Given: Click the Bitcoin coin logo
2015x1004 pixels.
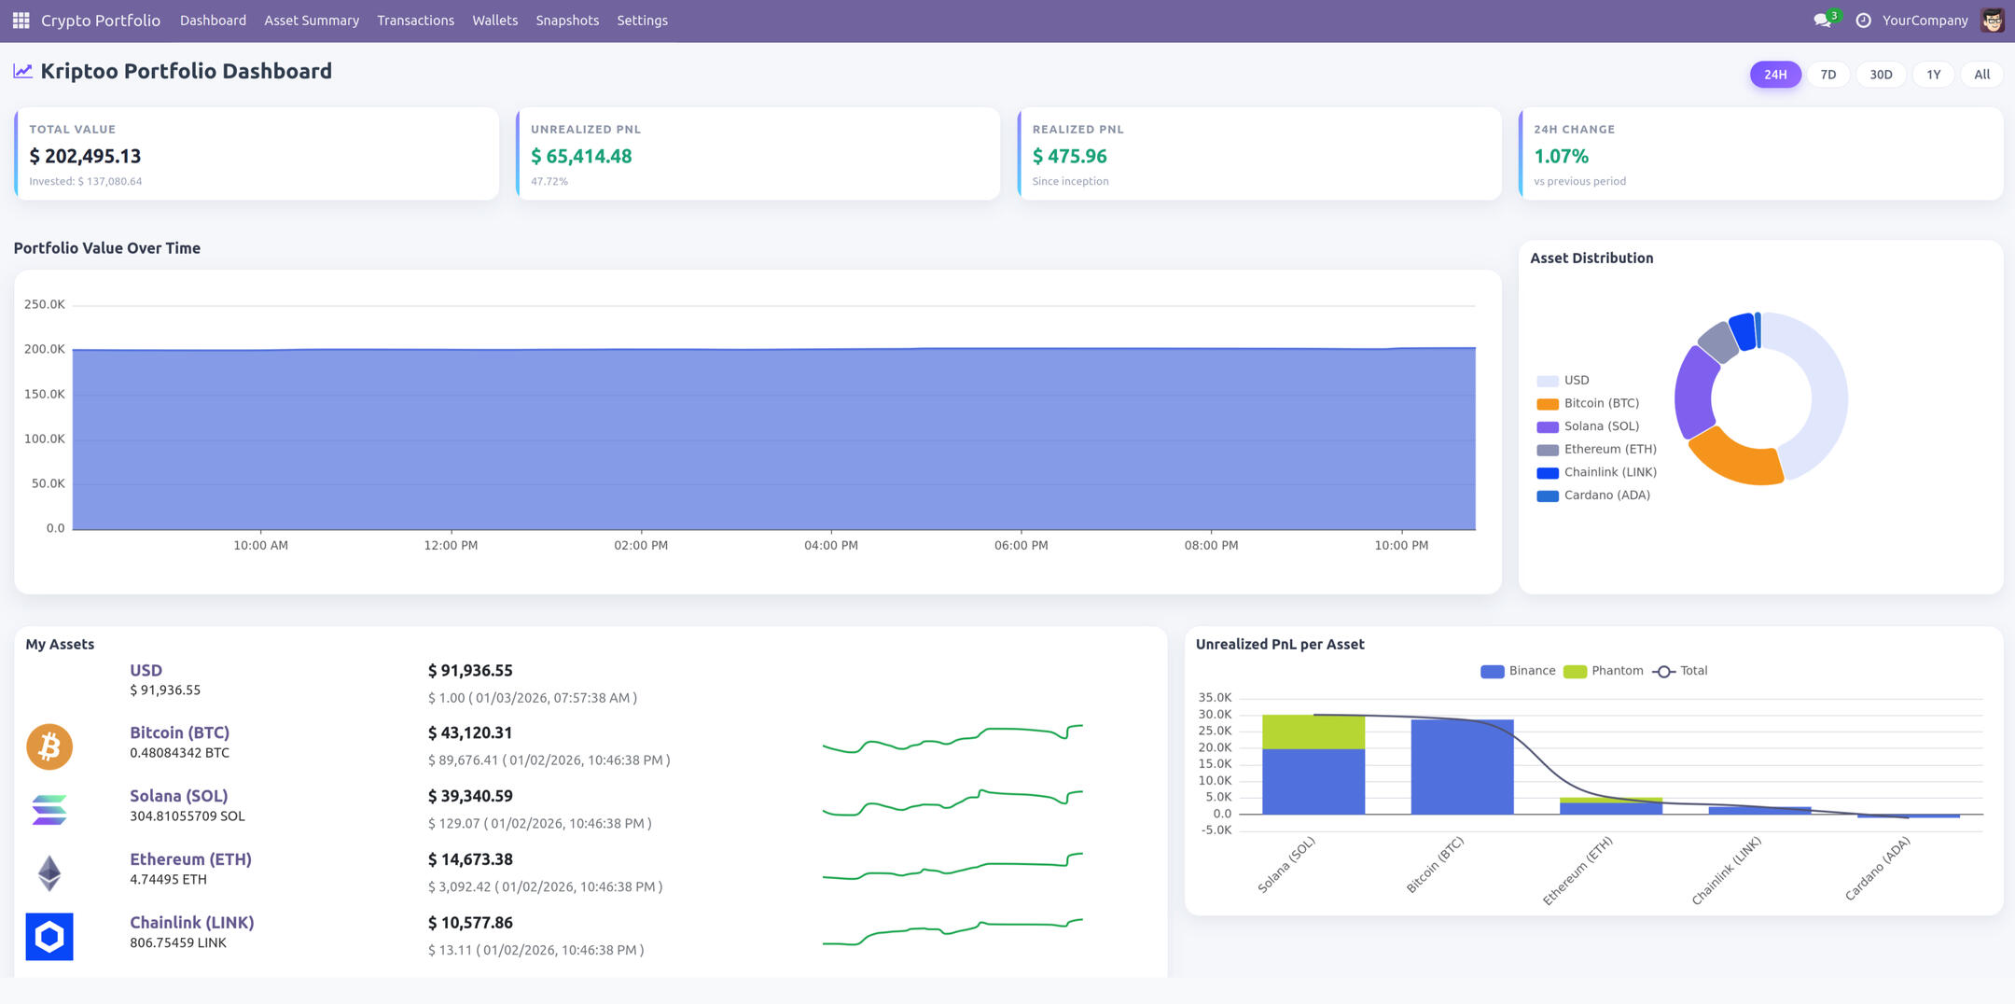Looking at the screenshot, I should point(49,746).
